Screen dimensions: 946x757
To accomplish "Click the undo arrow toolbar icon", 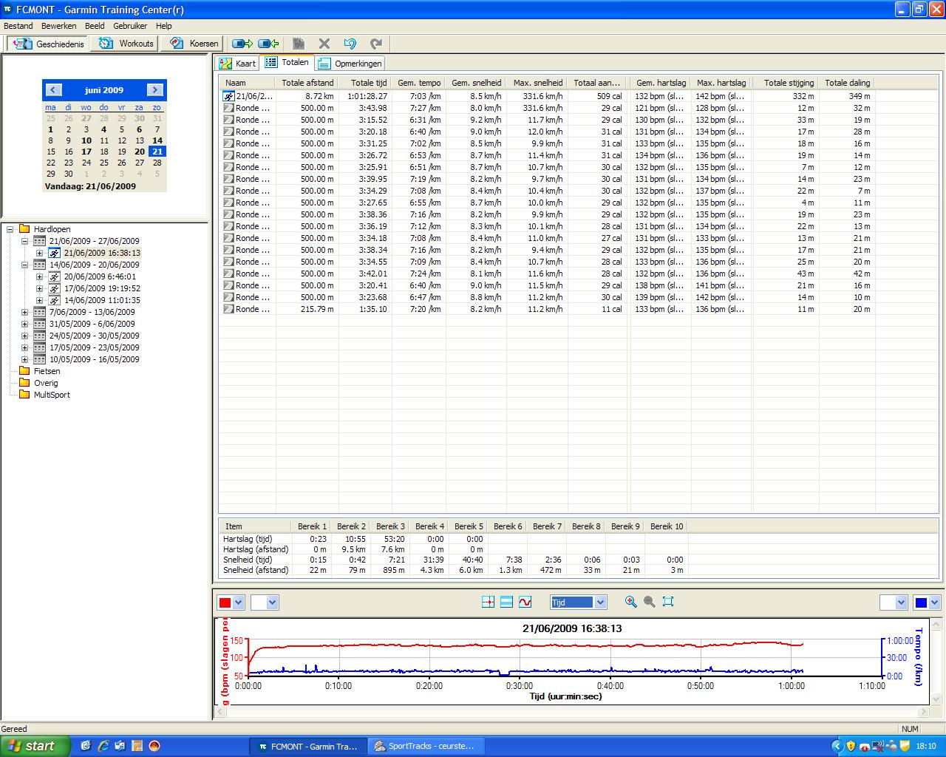I will click(350, 44).
